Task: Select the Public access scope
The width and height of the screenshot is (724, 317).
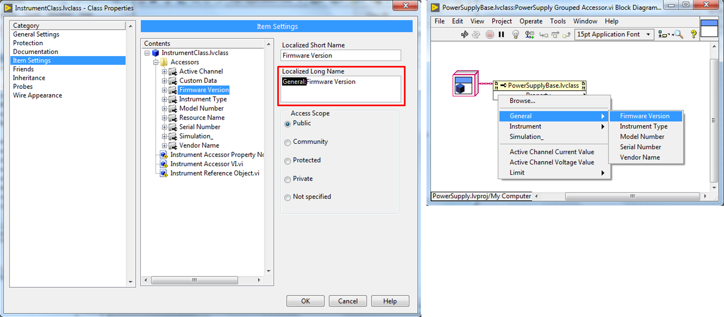Action: pos(287,124)
